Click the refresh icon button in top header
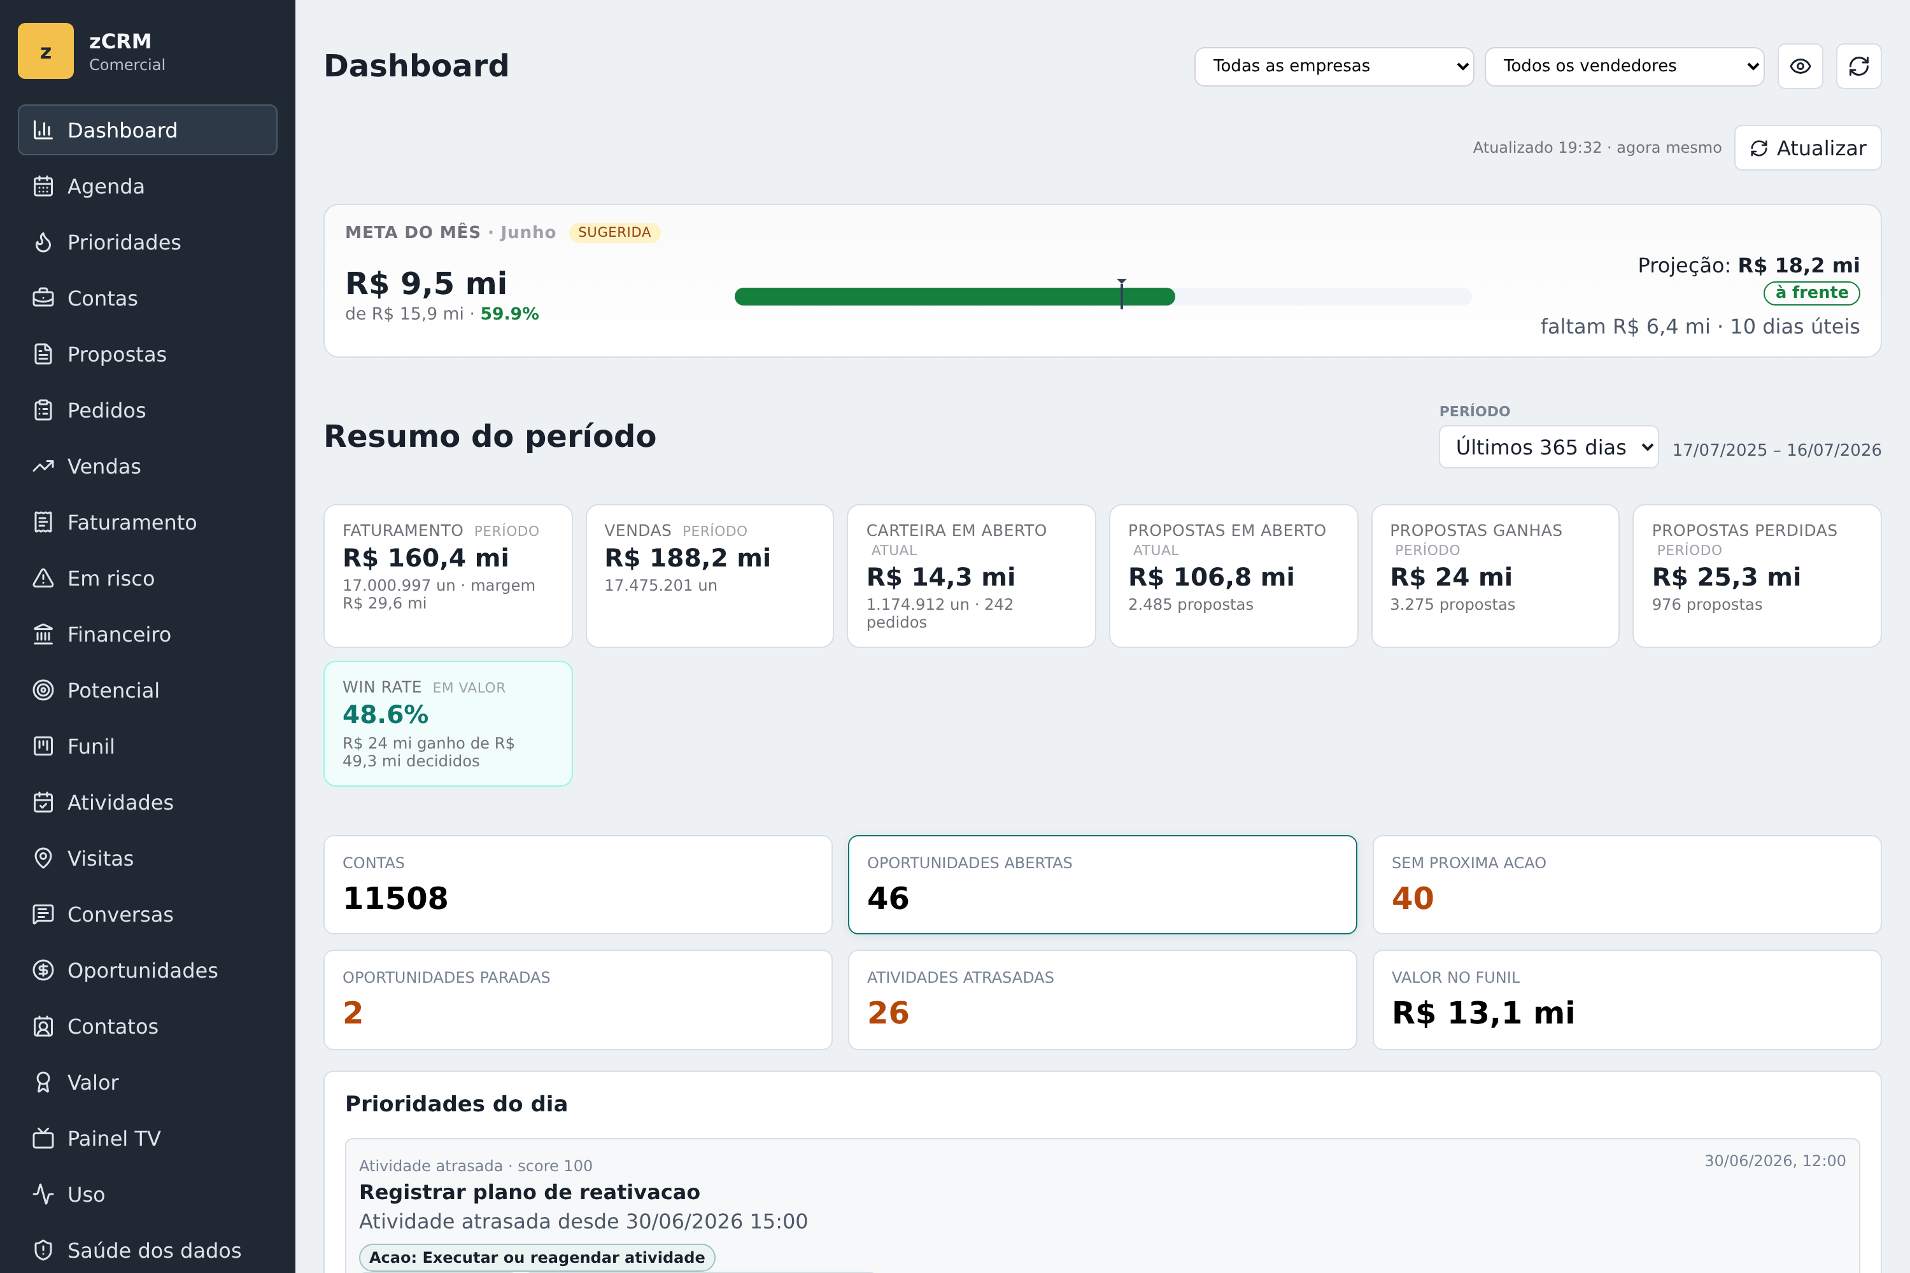Viewport: 1910px width, 1273px height. pyautogui.click(x=1859, y=66)
